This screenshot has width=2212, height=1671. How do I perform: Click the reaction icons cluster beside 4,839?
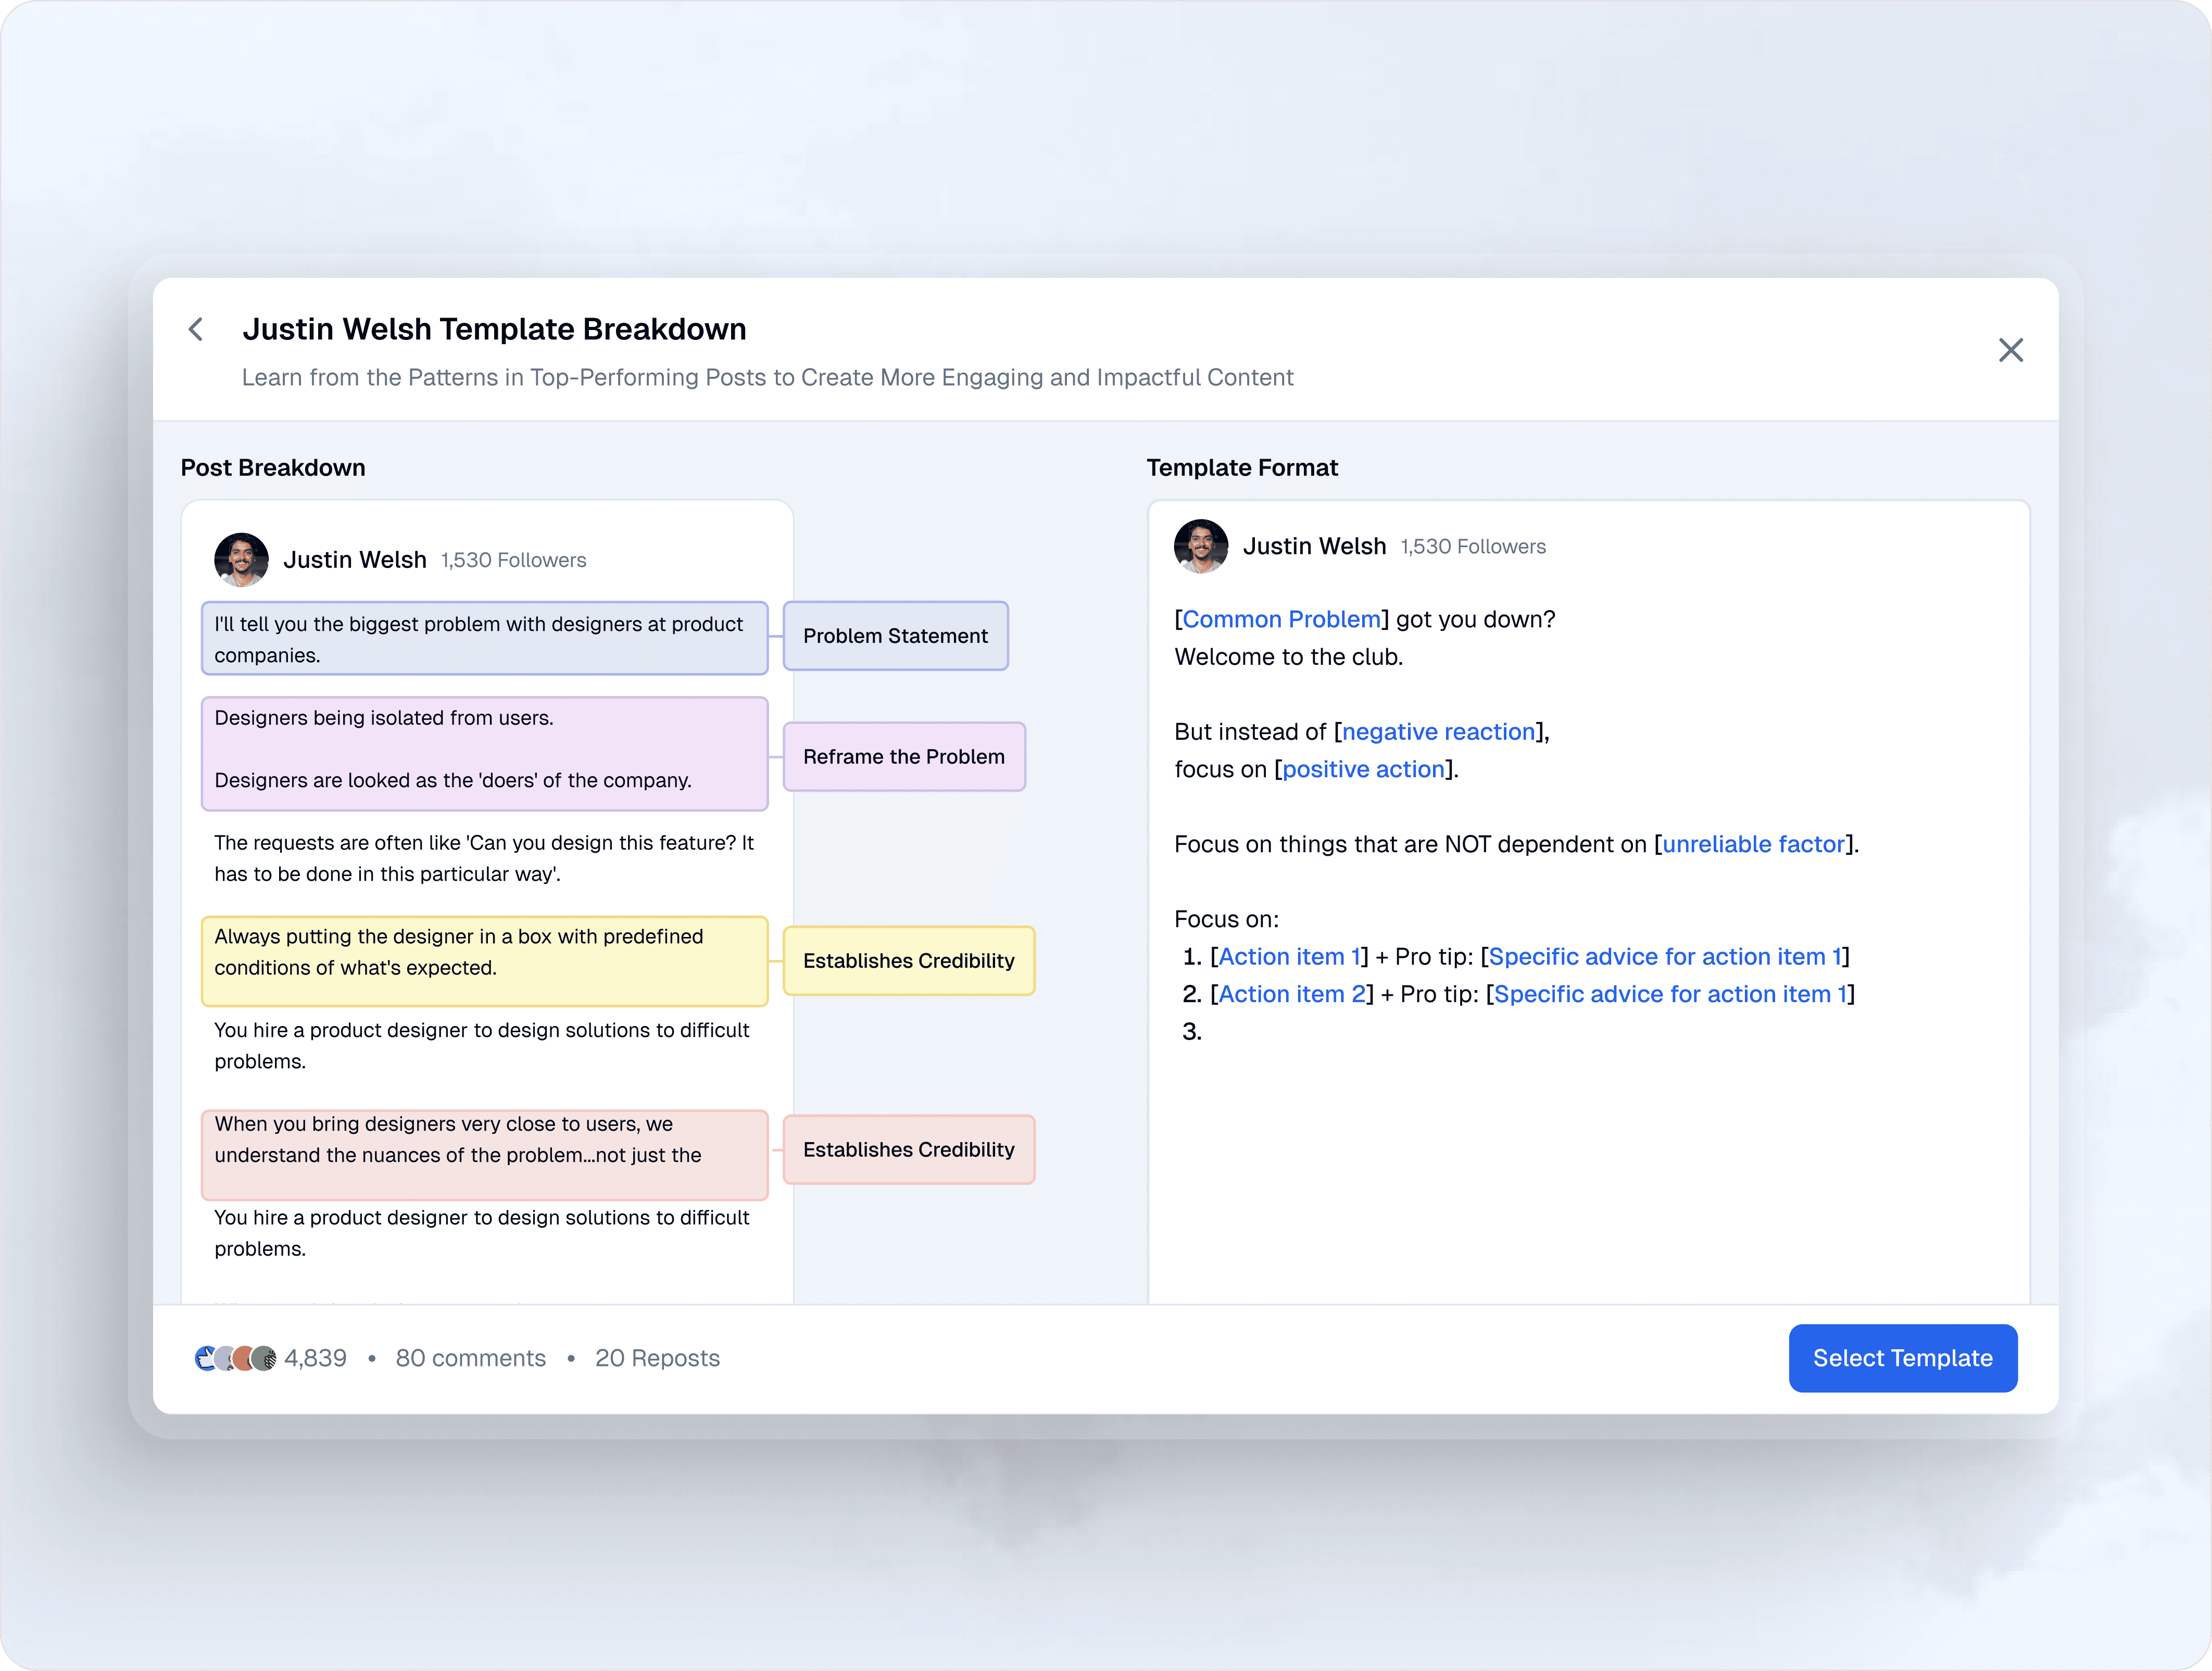coord(235,1358)
